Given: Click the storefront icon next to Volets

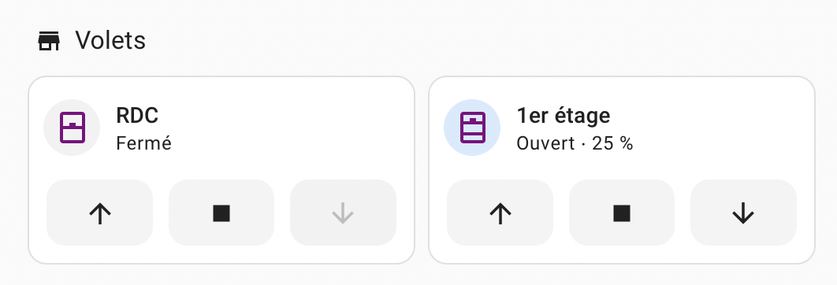Looking at the screenshot, I should [x=49, y=41].
